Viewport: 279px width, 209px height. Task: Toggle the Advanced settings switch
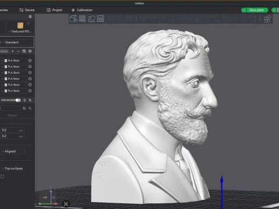coord(18,100)
